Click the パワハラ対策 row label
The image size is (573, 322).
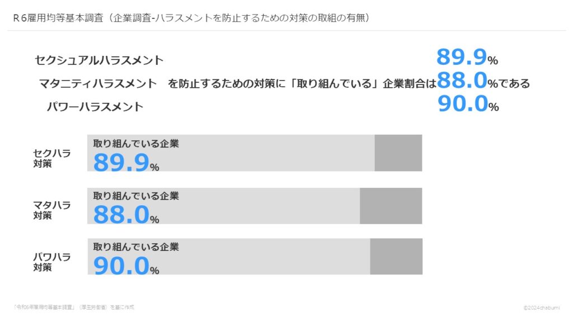(51, 262)
